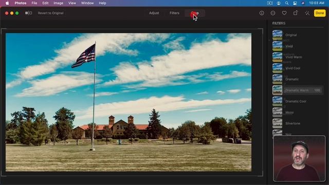Select the Vivid filter thumbnail

[277, 46]
